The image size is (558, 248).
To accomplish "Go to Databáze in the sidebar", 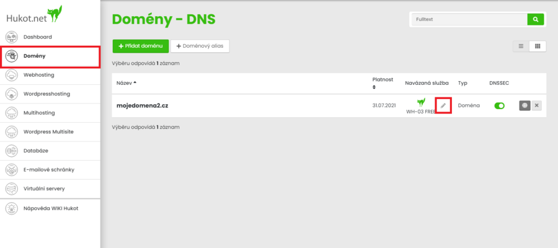I will coord(36,151).
